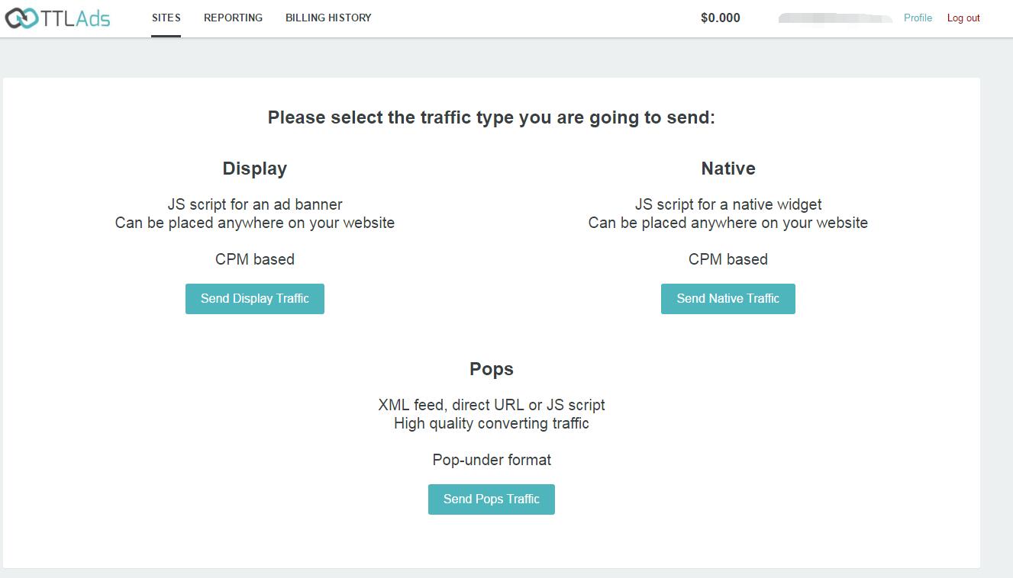Switch to the Reporting tab
Viewport: 1013px width, 578px height.
[x=233, y=18]
